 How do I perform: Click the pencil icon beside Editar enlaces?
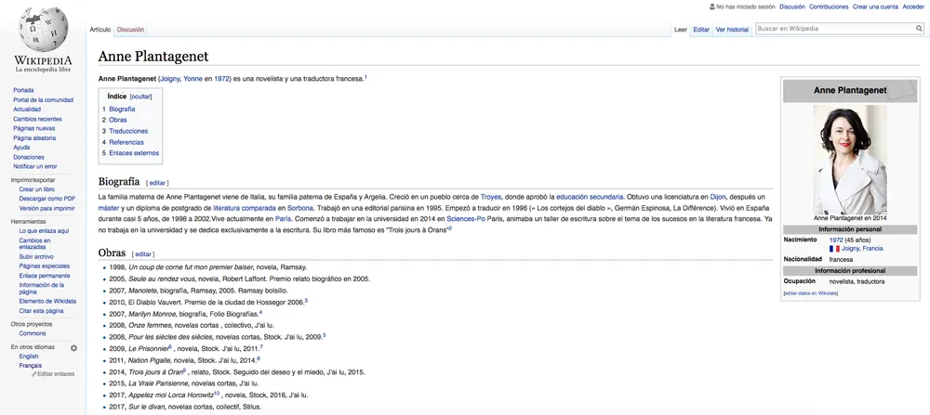pos(34,374)
